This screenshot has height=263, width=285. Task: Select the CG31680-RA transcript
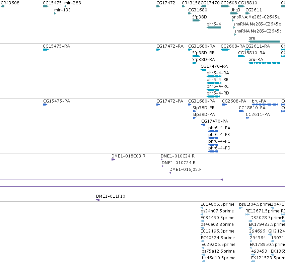point(190,50)
